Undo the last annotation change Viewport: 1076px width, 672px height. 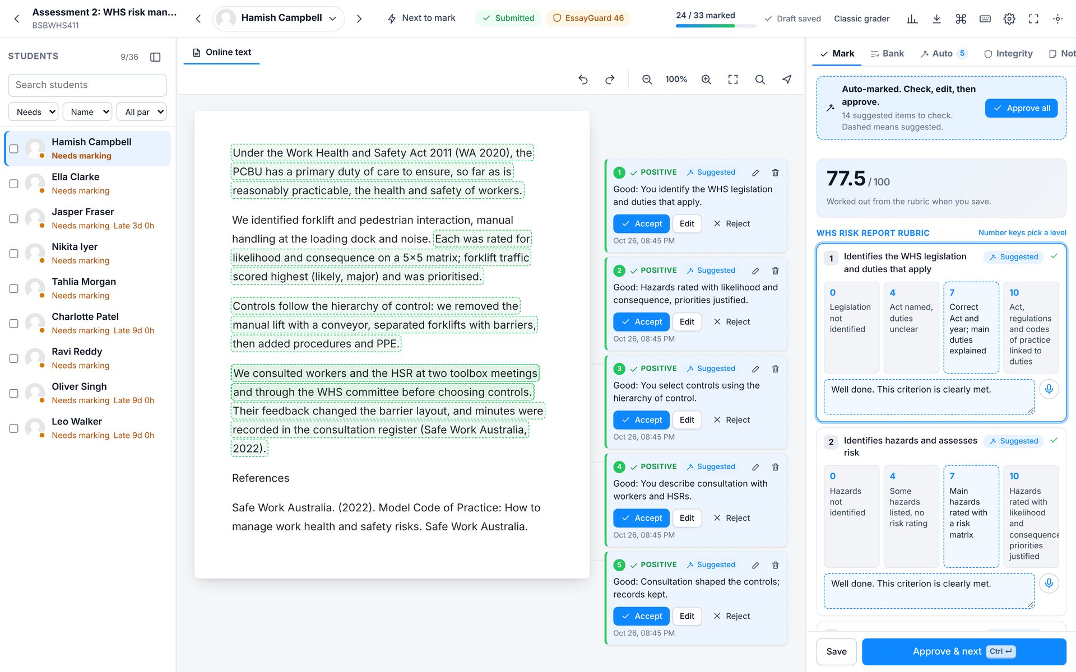tap(583, 80)
